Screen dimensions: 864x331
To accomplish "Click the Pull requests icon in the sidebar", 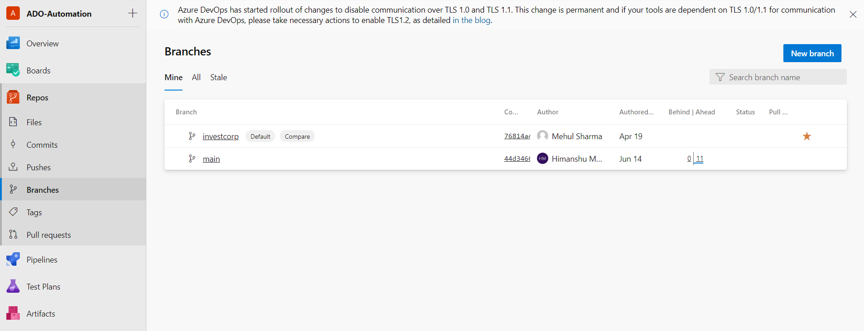I will point(14,235).
